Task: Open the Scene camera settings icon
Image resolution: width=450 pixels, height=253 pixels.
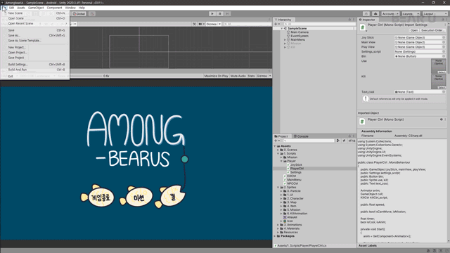Action: click(200, 24)
